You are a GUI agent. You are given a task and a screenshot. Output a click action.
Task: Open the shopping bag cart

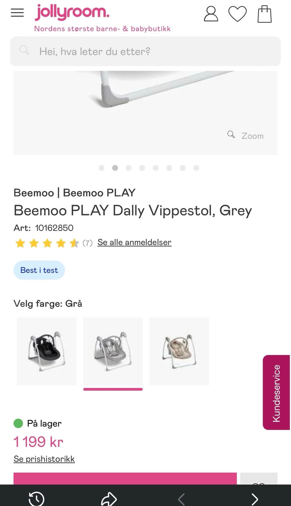[264, 14]
